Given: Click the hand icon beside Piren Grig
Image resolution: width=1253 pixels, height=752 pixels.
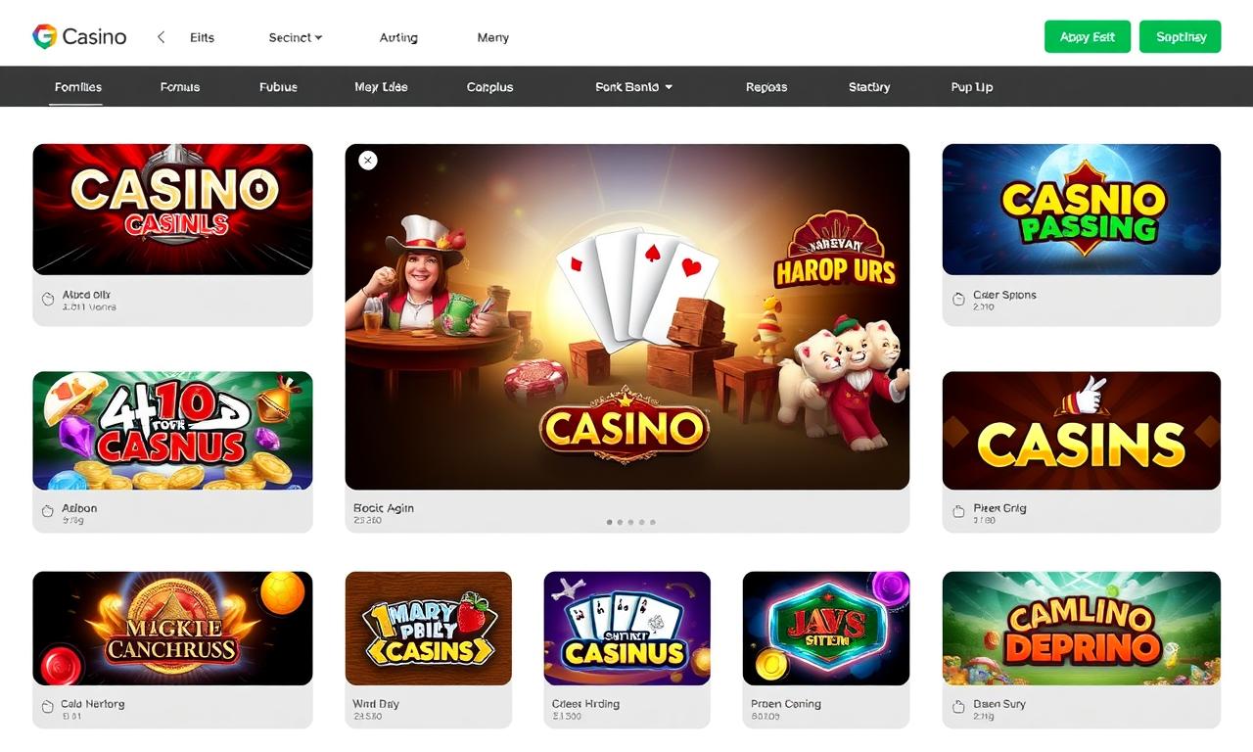Looking at the screenshot, I should point(958,512).
